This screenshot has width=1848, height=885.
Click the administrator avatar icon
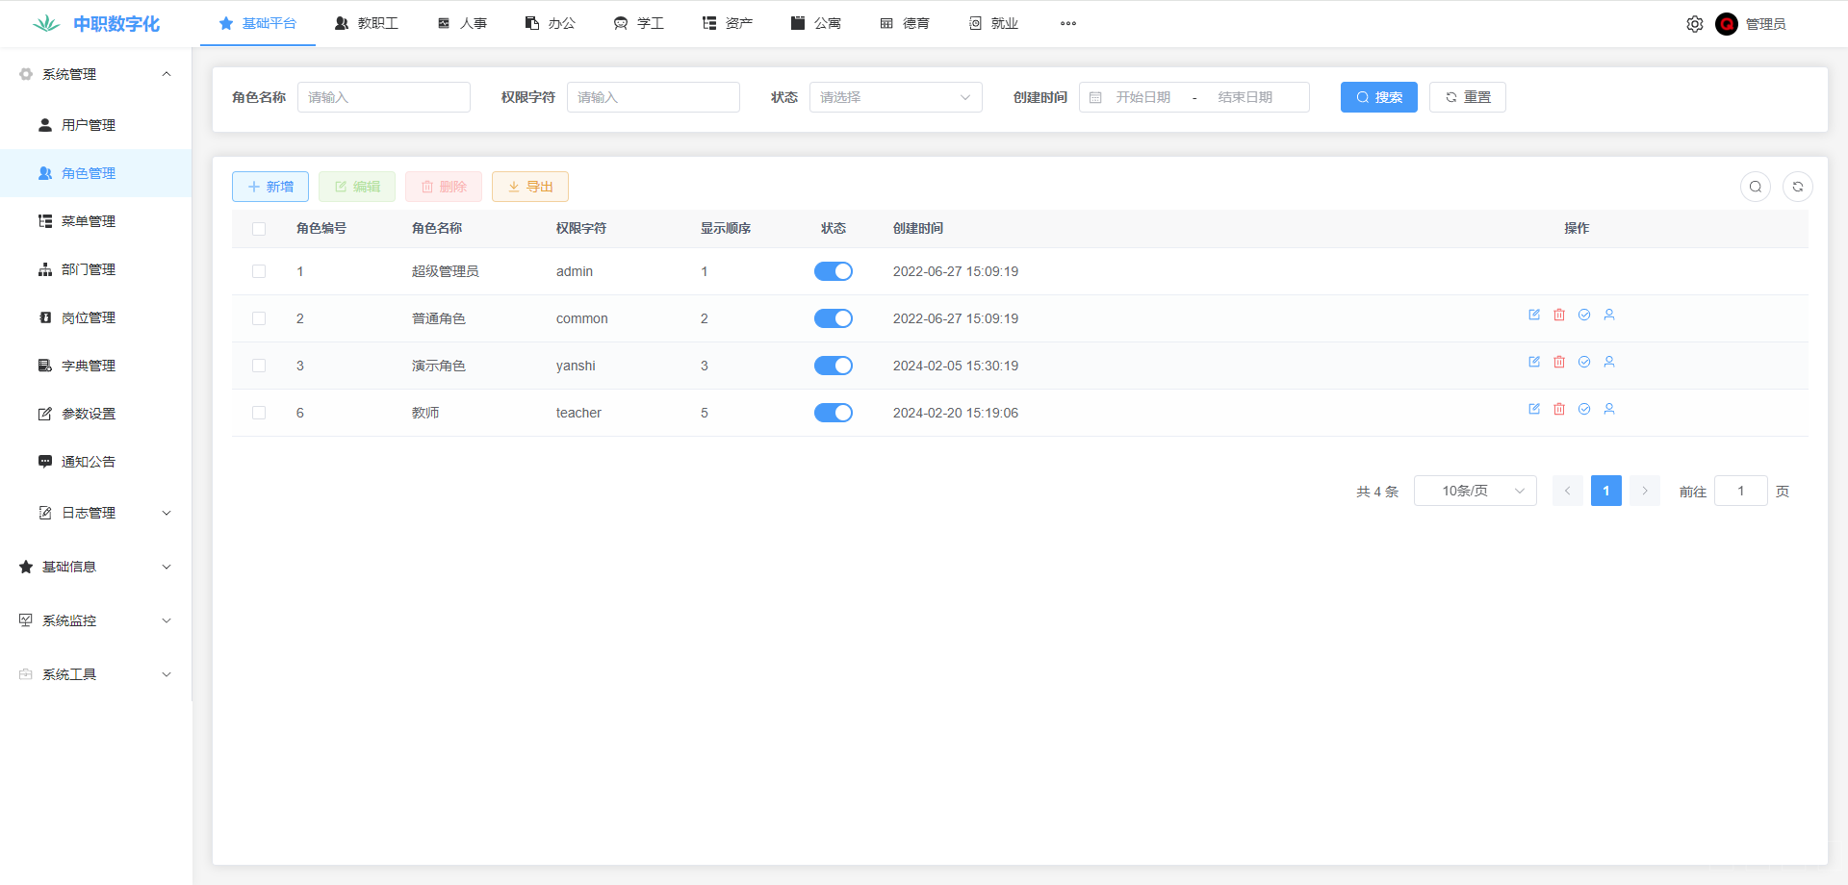pyautogui.click(x=1727, y=24)
